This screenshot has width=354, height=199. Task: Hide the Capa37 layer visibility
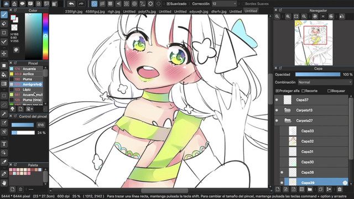point(277,99)
